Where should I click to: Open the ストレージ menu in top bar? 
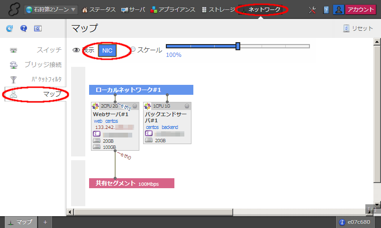coord(219,9)
